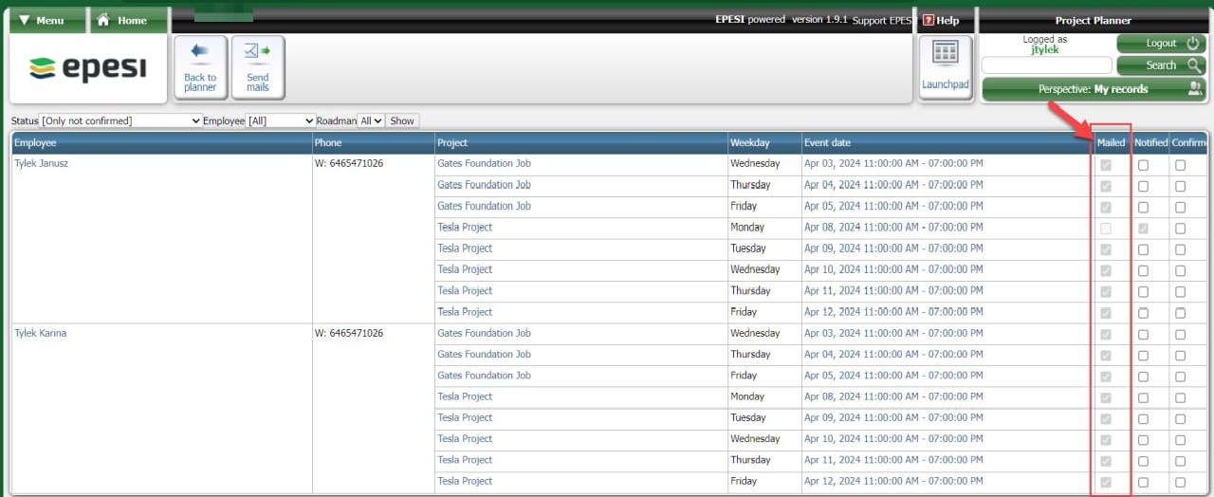Image resolution: width=1214 pixels, height=497 pixels.
Task: Click the search text input field
Action: tap(1046, 65)
